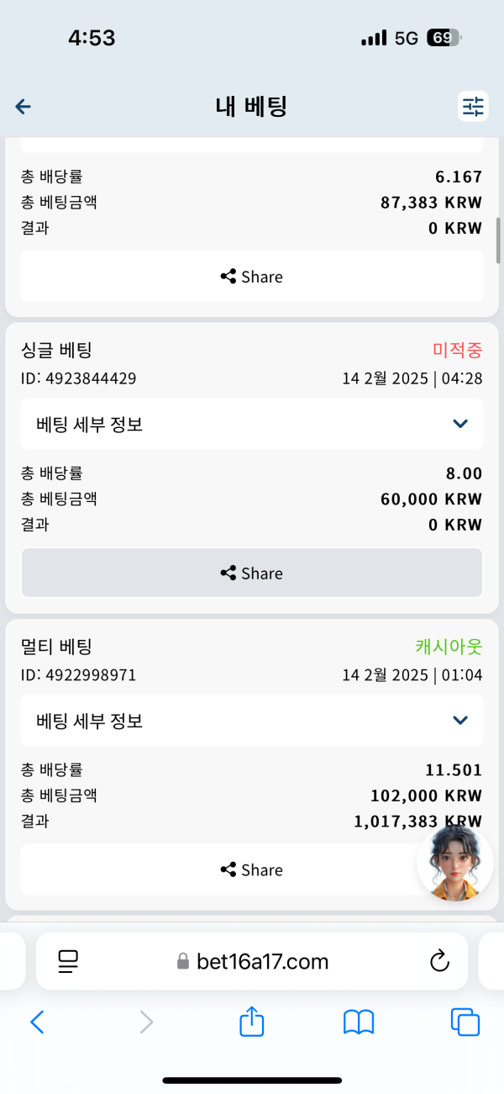Tap the Share icon on the 싱글 베팅 card

pyautogui.click(x=226, y=573)
